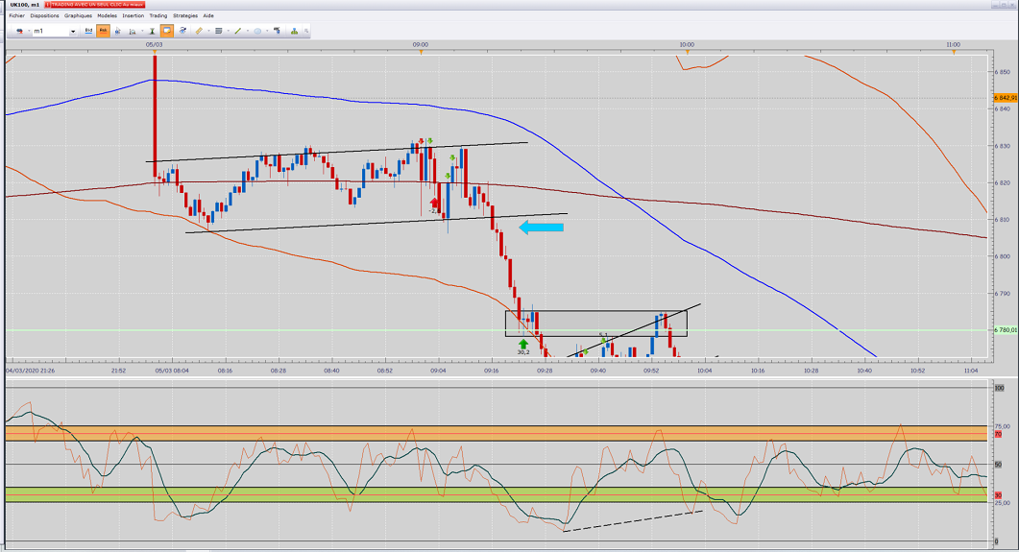This screenshot has width=1019, height=552.
Task: Click the 75,00 indicator scale label
Action: click(x=1002, y=426)
